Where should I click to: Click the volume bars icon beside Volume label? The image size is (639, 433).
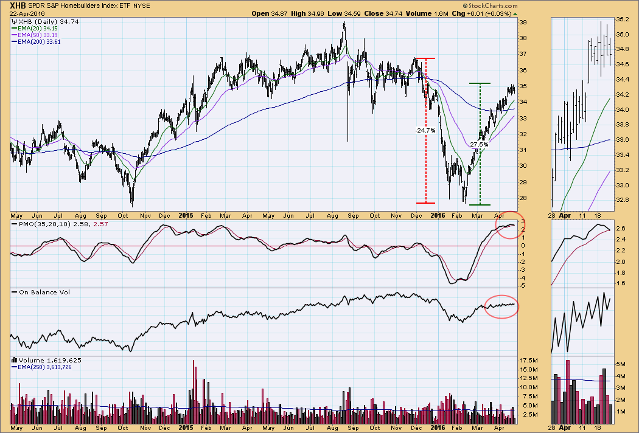coord(14,360)
